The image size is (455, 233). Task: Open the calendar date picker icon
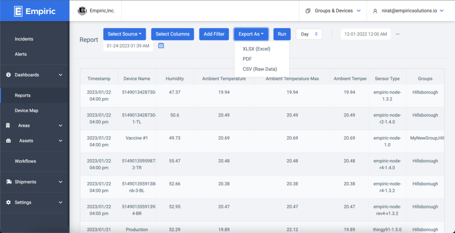click(x=161, y=46)
